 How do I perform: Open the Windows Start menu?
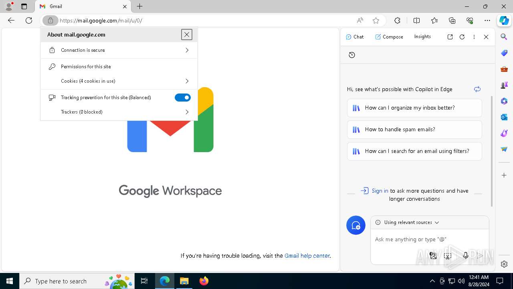point(10,281)
